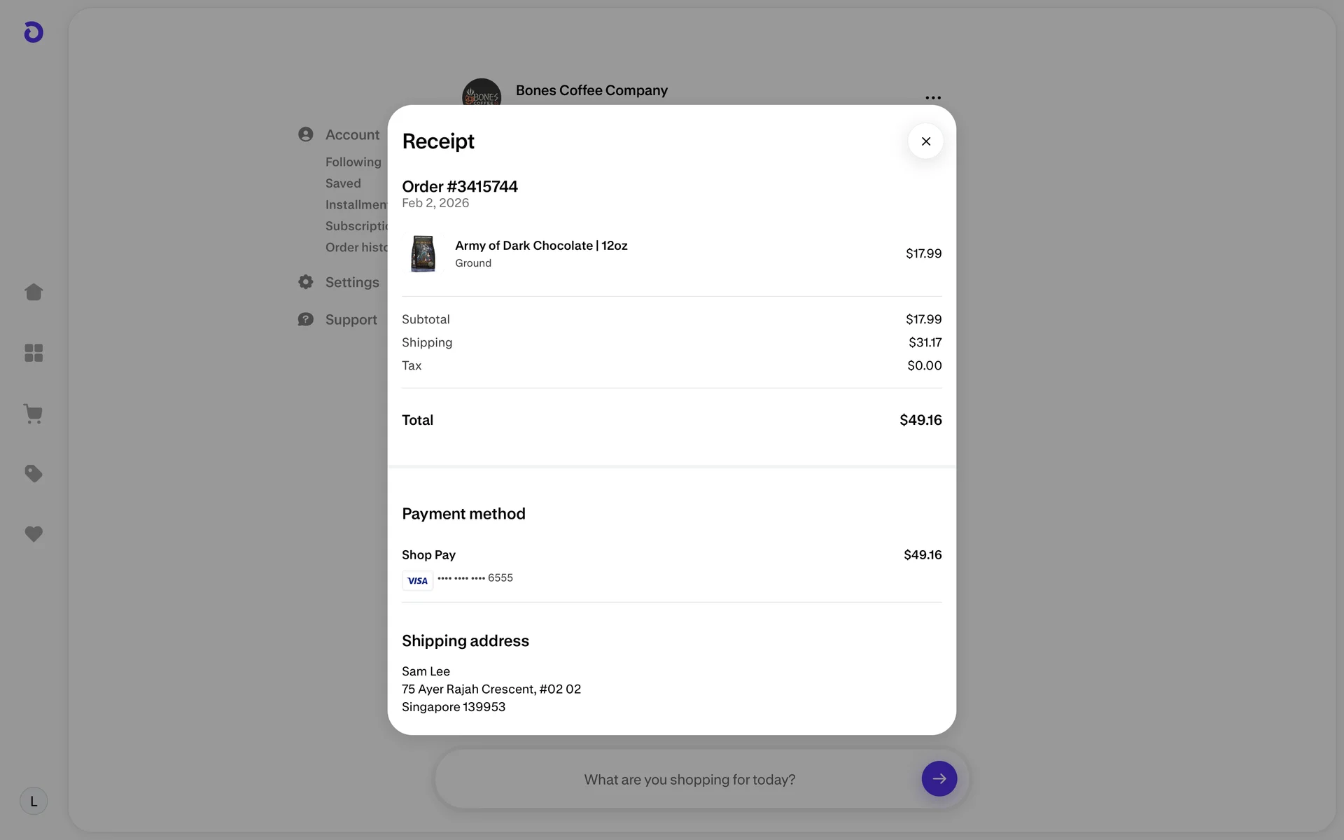Click the L profile avatar
Image resolution: width=1344 pixels, height=840 pixels.
(34, 801)
